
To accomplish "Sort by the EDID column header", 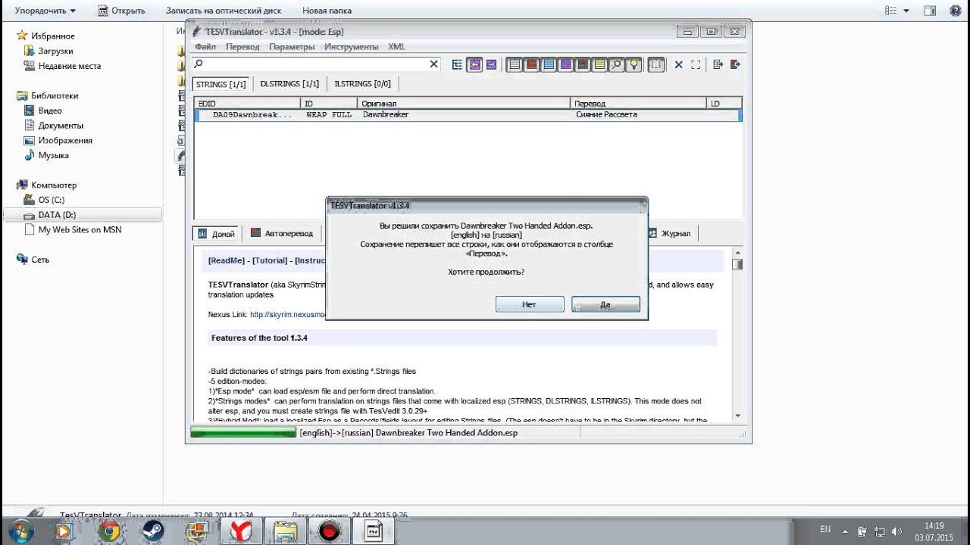I will (x=247, y=103).
